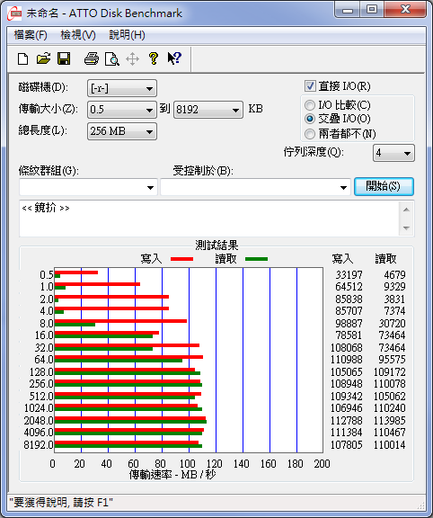Click the 讀取 column header above values
Screen dimensions: 433x518
[385, 259]
